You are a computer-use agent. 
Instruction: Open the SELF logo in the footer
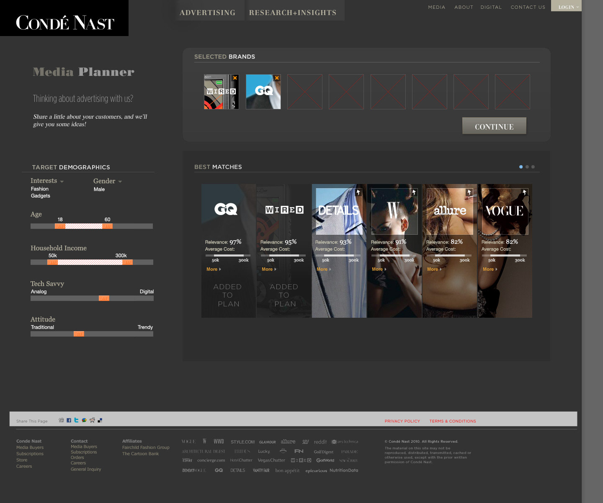[306, 442]
